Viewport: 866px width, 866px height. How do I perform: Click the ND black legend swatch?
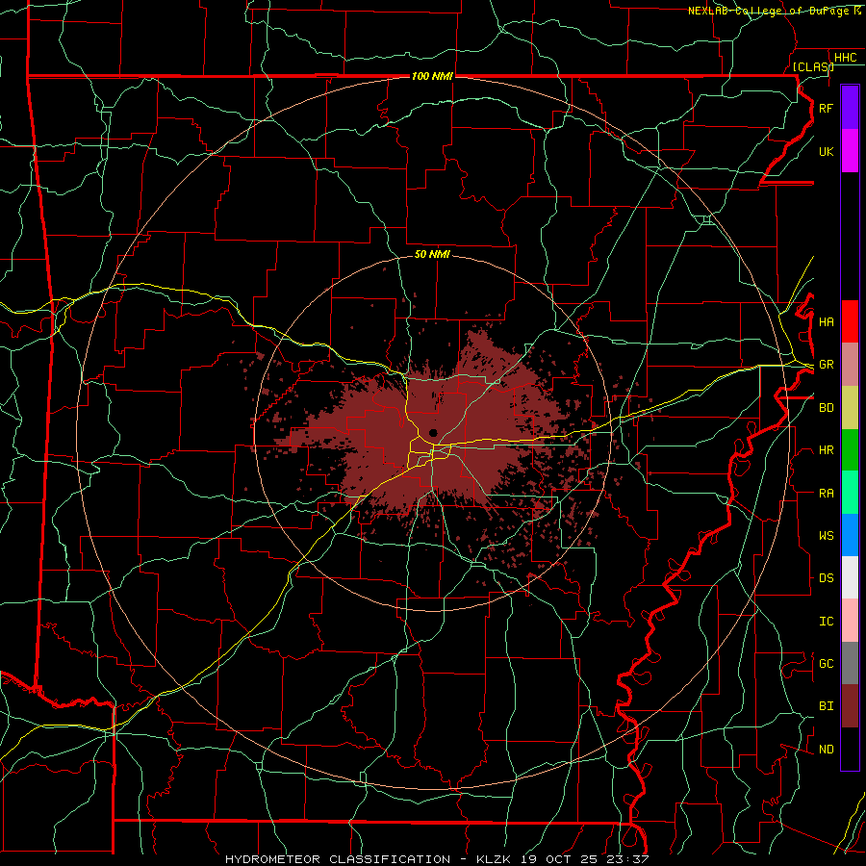pos(850,749)
